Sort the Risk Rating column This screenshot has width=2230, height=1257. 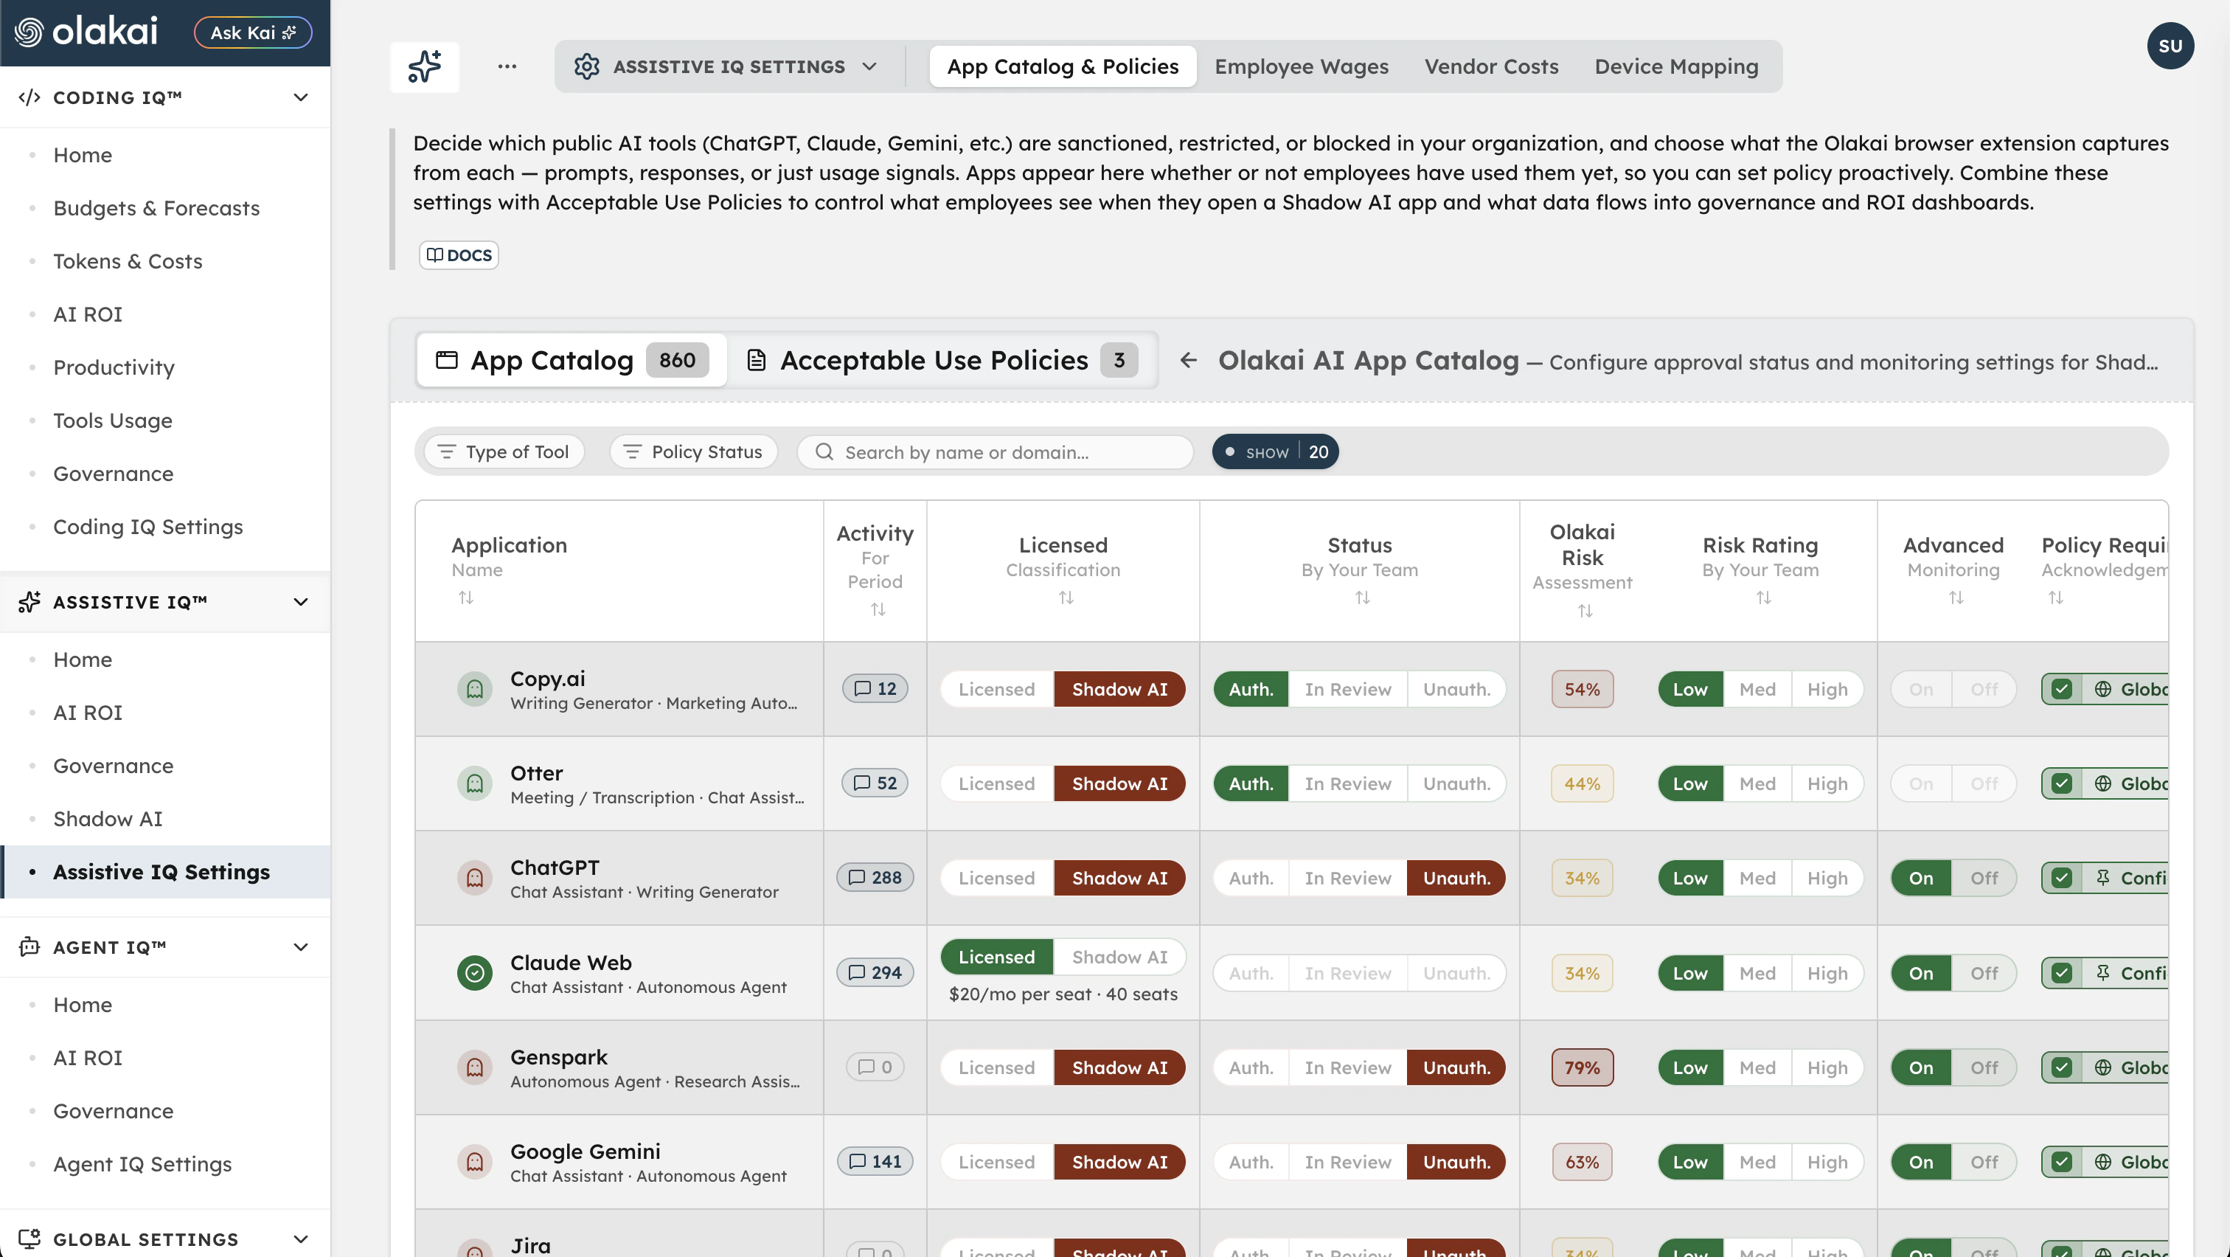pyautogui.click(x=1763, y=598)
